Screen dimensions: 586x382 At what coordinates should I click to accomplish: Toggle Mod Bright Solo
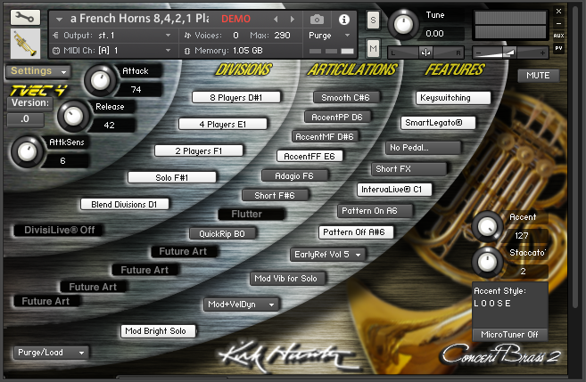click(x=158, y=331)
